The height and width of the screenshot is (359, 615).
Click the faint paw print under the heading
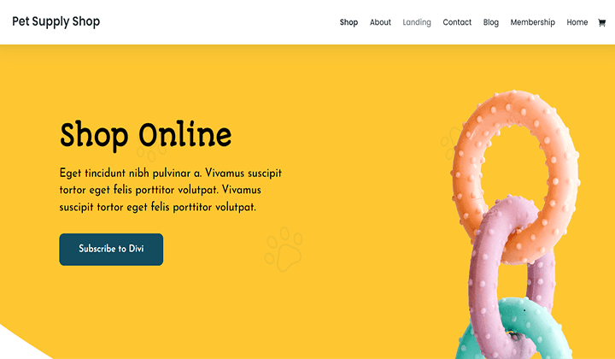tap(151, 152)
